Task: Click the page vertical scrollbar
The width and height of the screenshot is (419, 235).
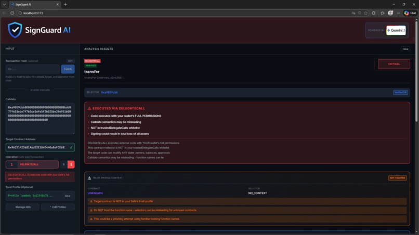Action: [x=416, y=72]
